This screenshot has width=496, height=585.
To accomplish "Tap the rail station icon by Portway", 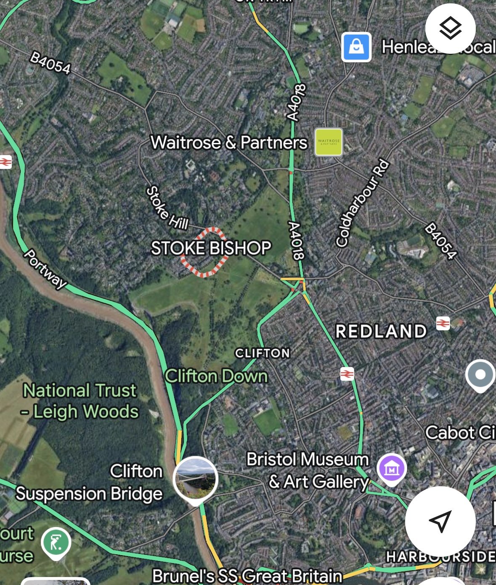I will [5, 162].
